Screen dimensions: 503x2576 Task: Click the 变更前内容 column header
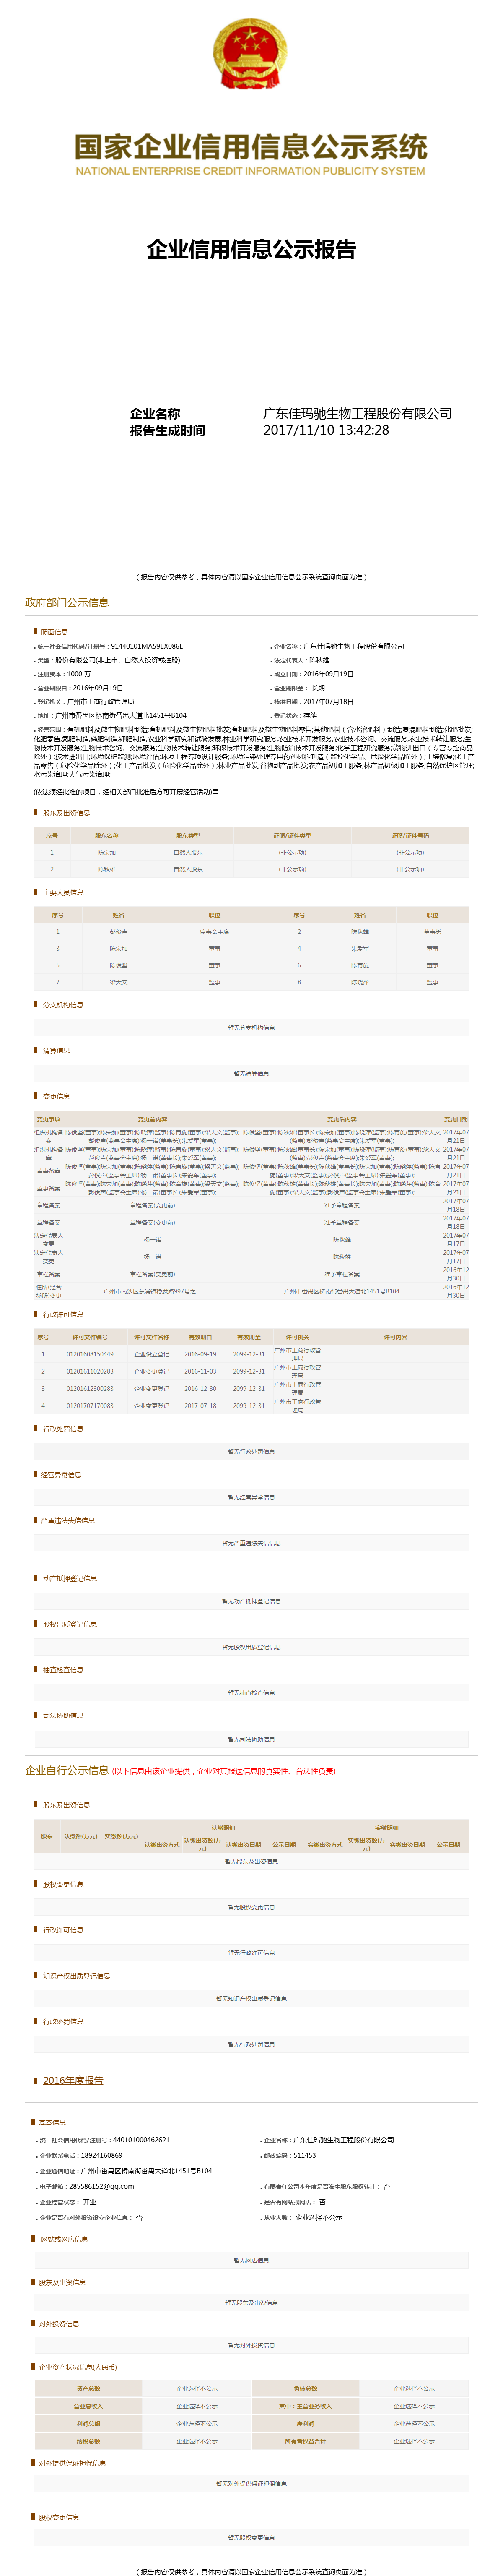pos(152,1119)
